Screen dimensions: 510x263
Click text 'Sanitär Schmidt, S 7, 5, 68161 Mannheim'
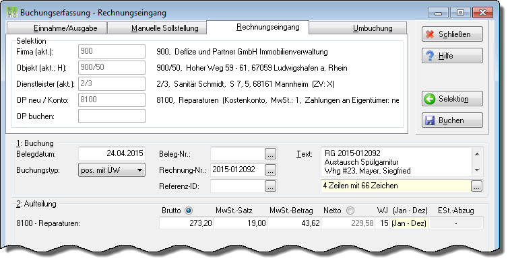pyautogui.click(x=241, y=85)
